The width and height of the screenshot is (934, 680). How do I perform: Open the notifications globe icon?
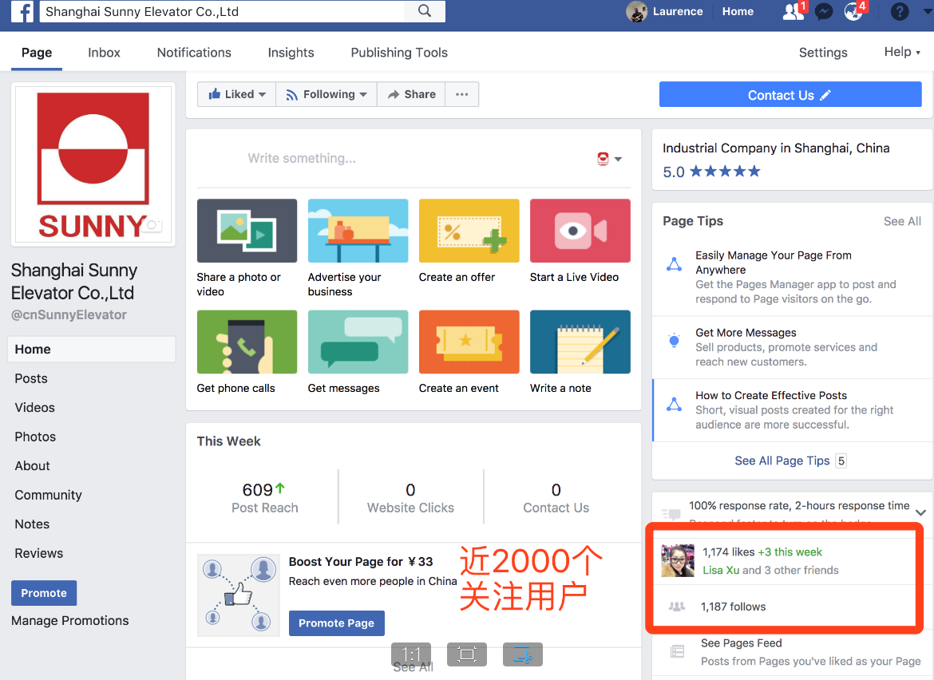[854, 11]
